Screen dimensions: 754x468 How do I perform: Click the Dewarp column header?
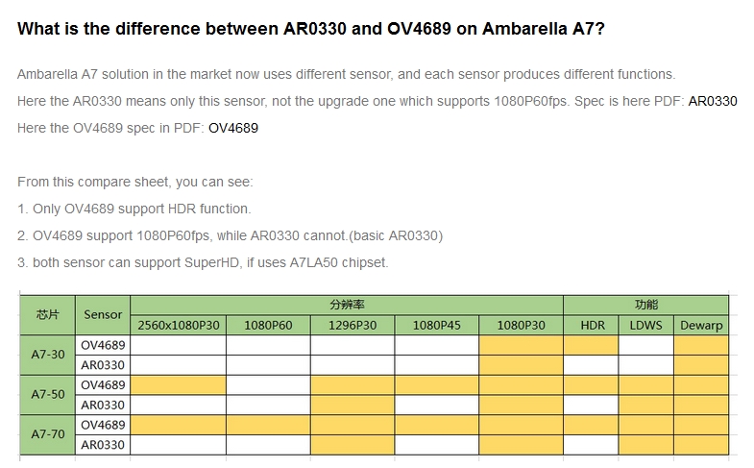pos(701,325)
